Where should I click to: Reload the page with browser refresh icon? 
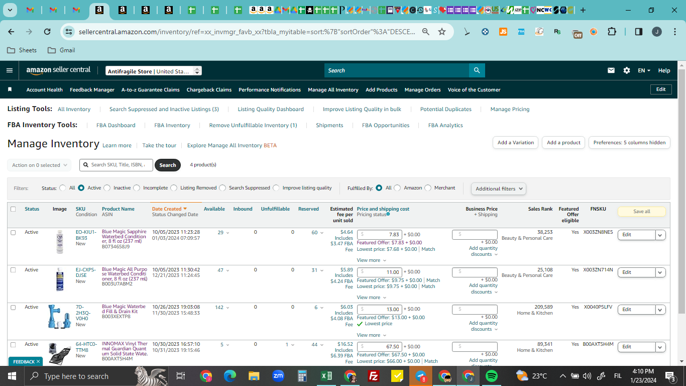47,32
